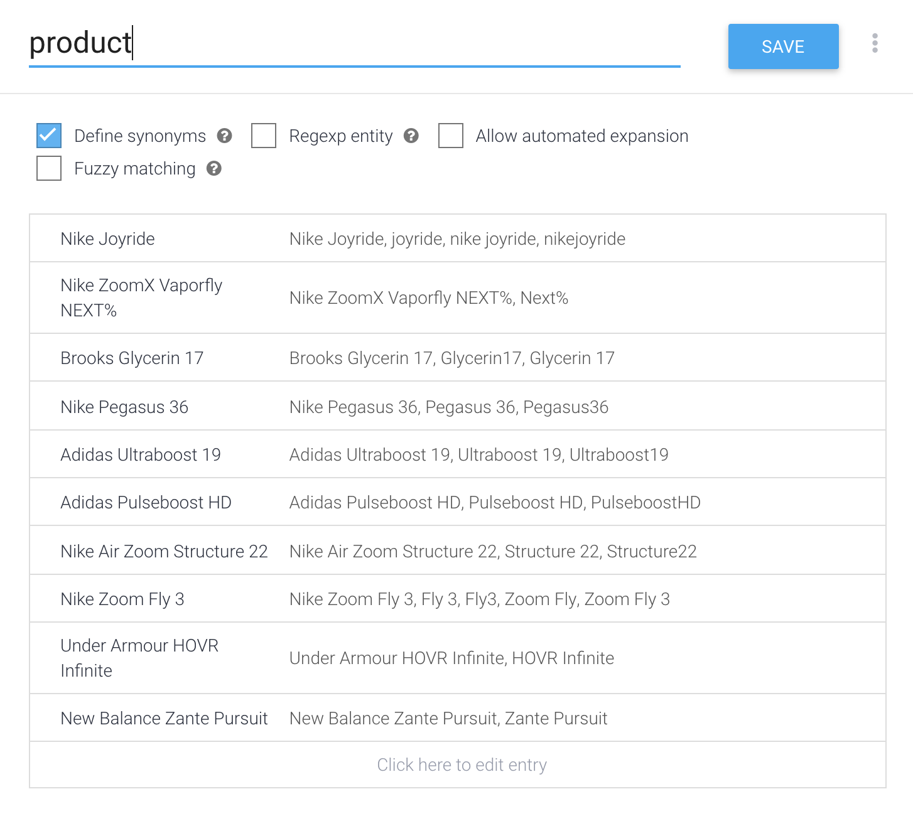Click the 'Allow automated expansion' label text
Viewport: 913px width, 821px height.
(582, 136)
